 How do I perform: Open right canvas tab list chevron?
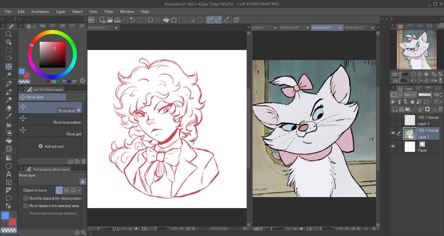point(377,28)
